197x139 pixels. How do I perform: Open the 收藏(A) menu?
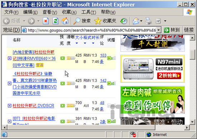[x=69, y=12]
